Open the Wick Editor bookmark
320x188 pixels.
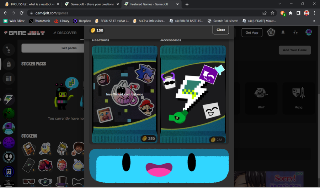pyautogui.click(x=14, y=21)
